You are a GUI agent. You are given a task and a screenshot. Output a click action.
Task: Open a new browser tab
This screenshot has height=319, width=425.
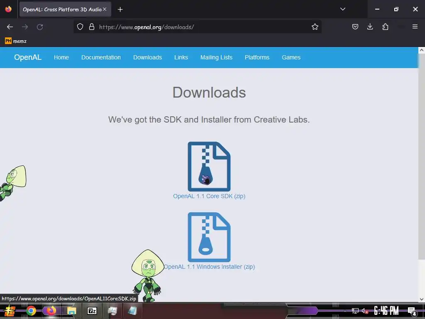(x=120, y=10)
